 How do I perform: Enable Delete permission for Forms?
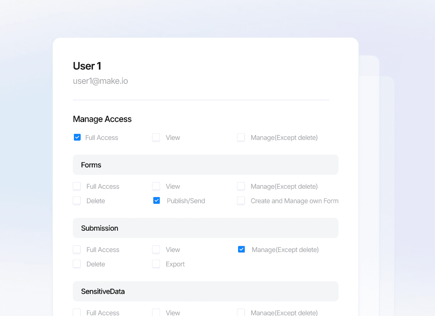coord(77,201)
